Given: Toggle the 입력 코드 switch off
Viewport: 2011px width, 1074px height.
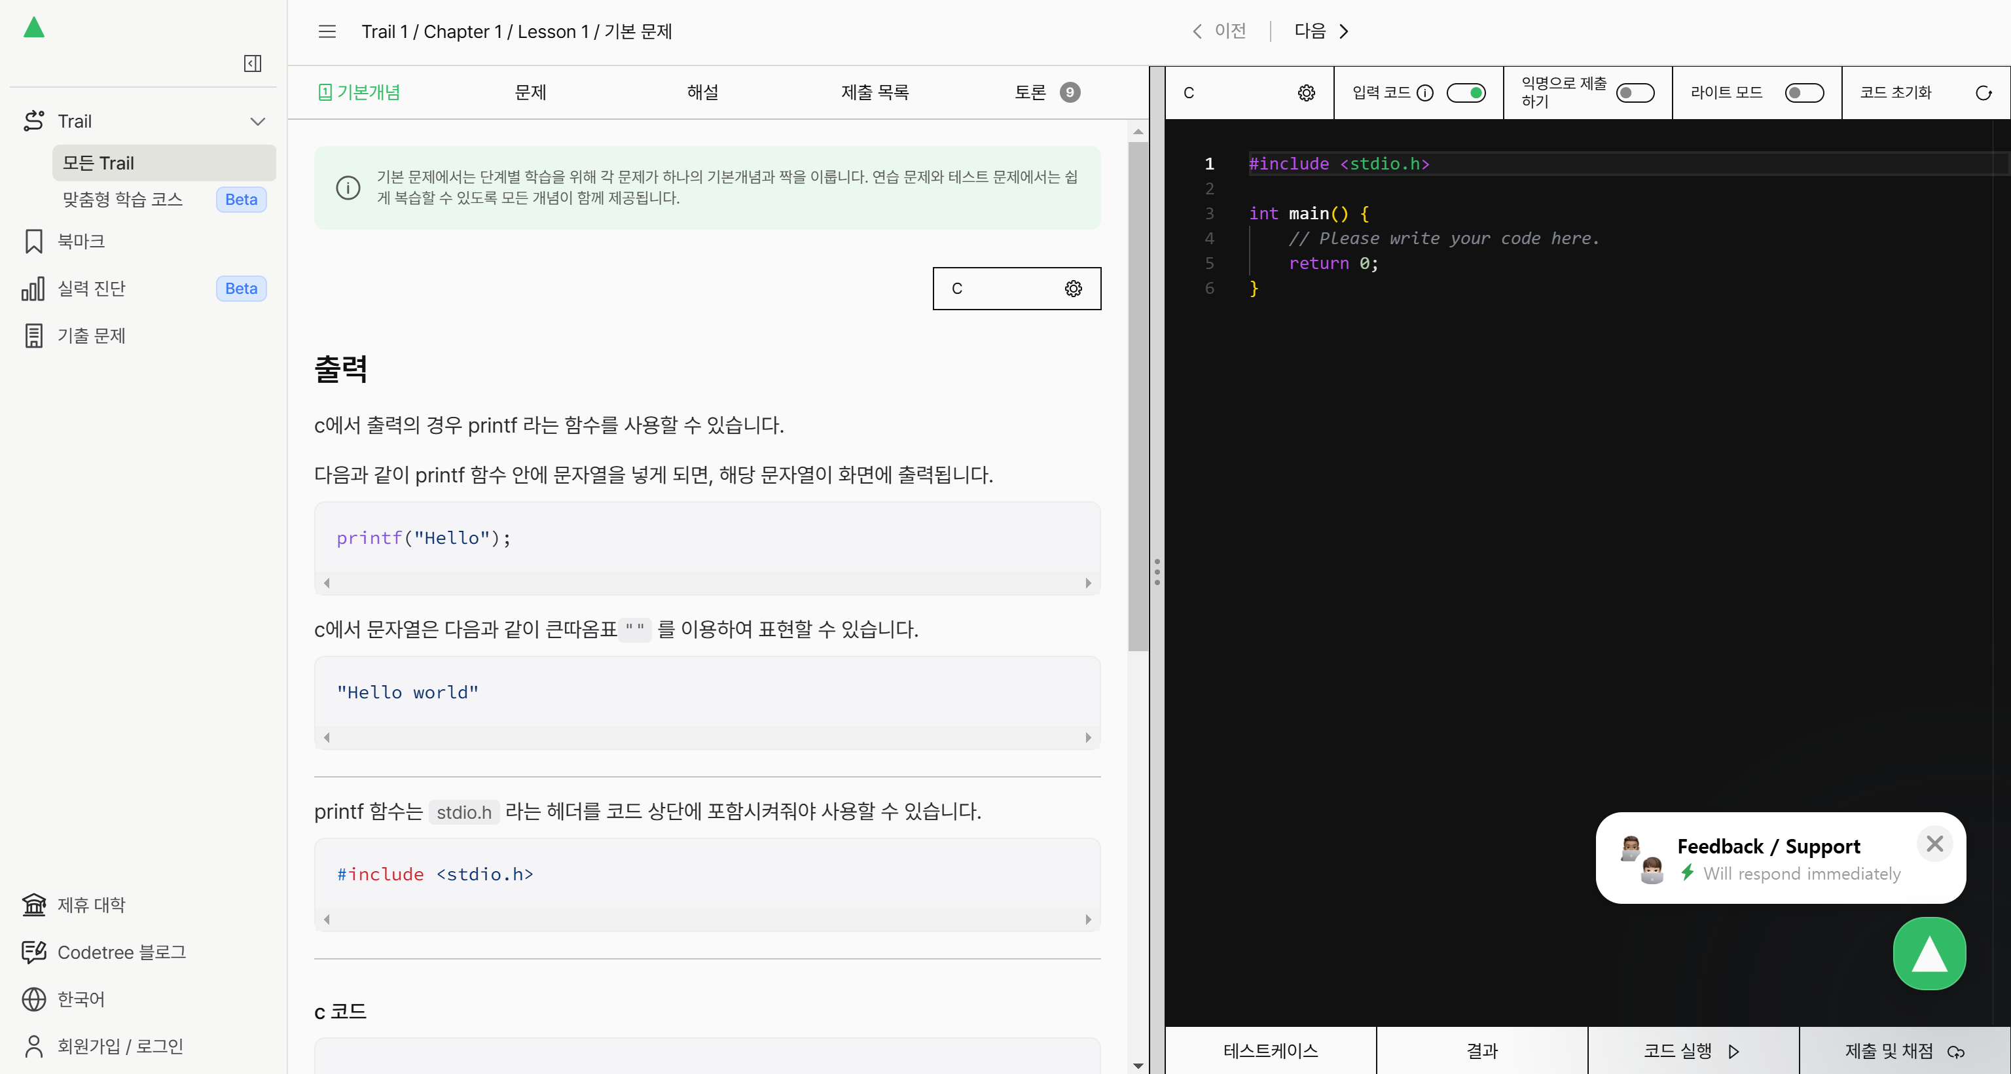Looking at the screenshot, I should click(1465, 93).
